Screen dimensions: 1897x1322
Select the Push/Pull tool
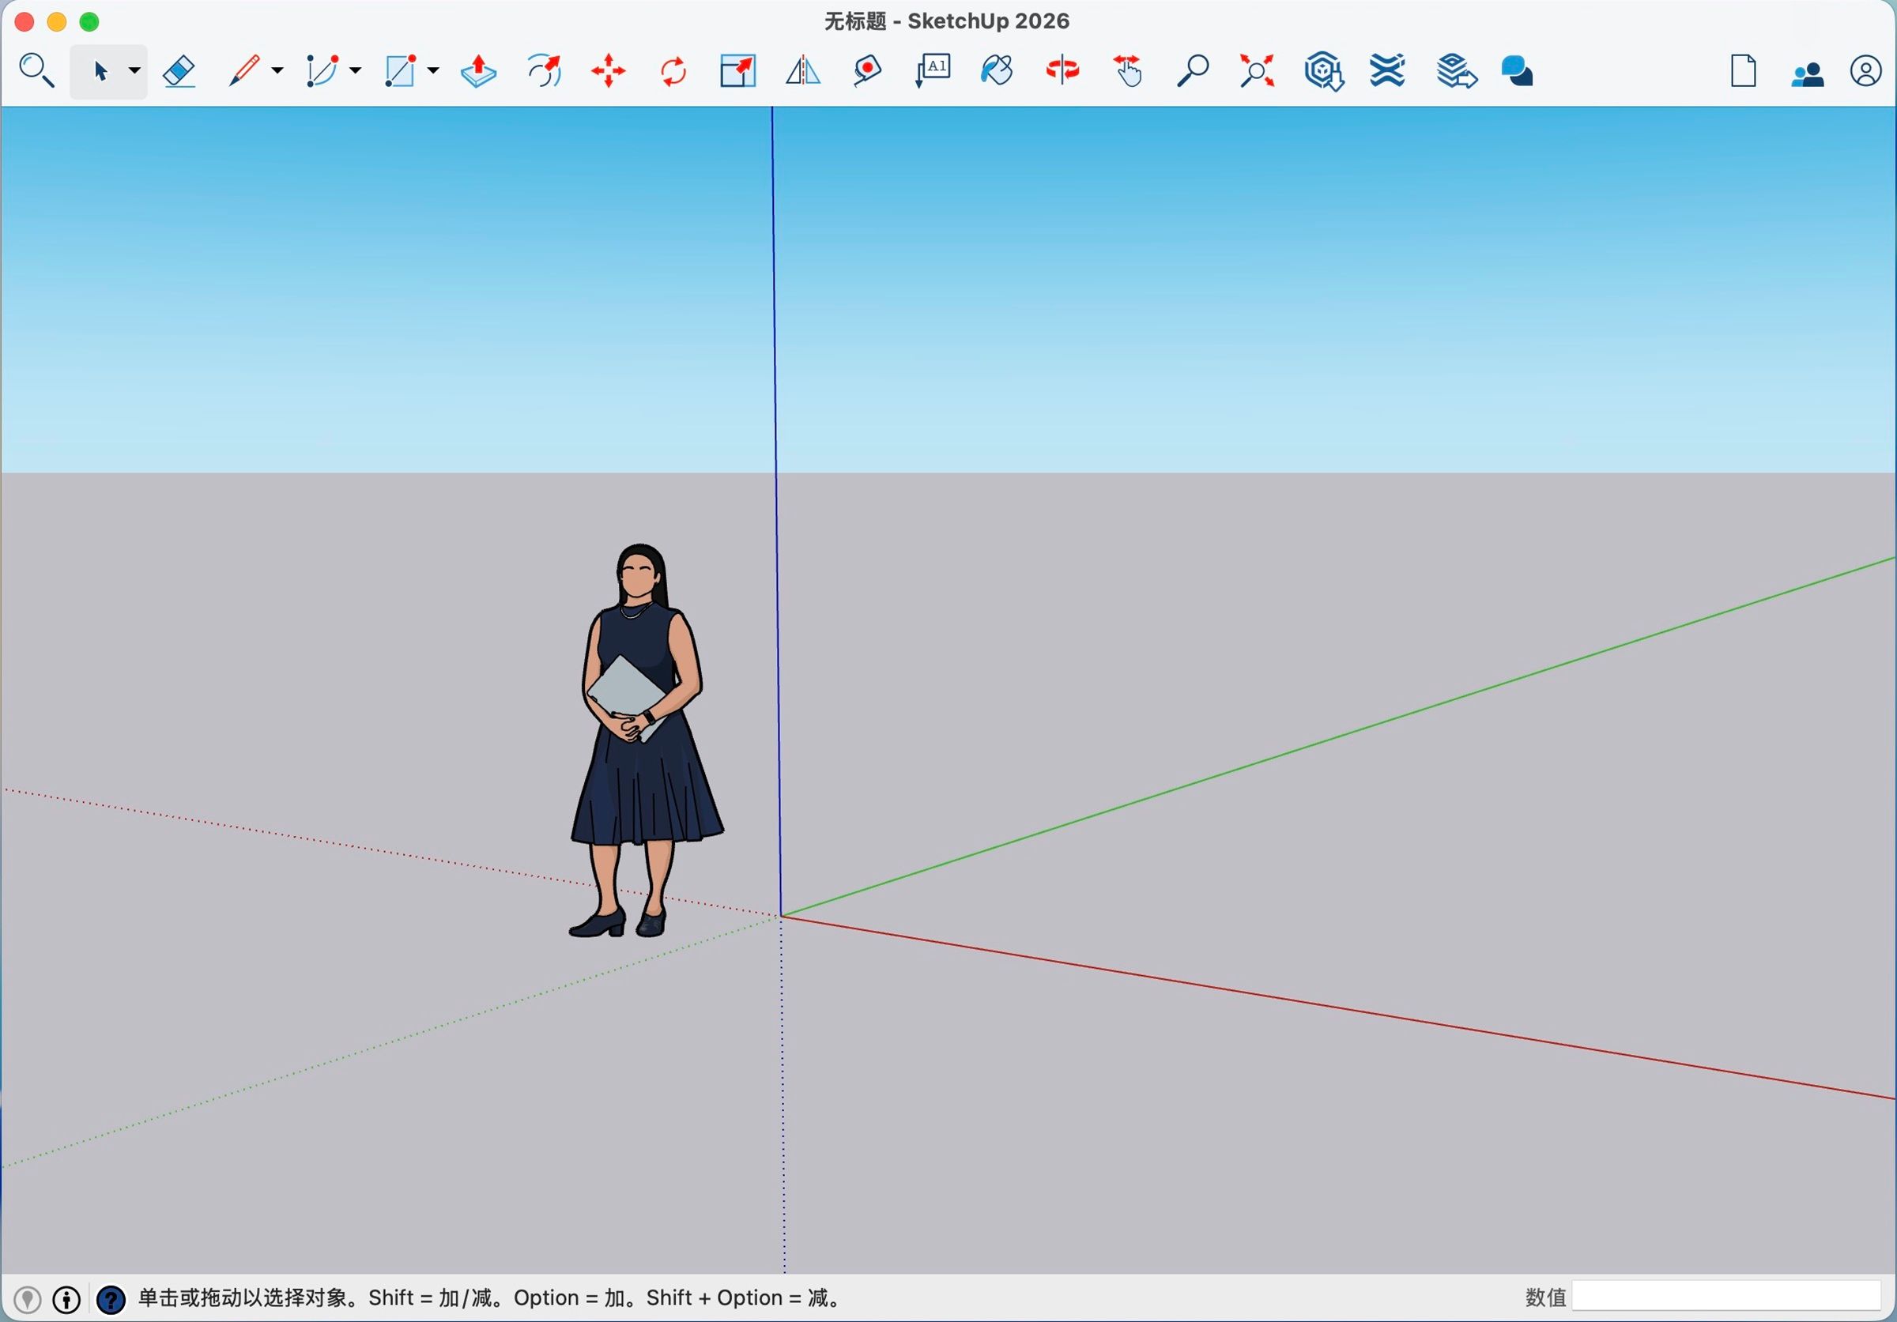pos(477,72)
